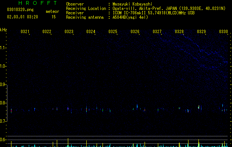The width and height of the screenshot is (232, 147).
Task: Click the 0327 time marker
Action: coord(157,32)
